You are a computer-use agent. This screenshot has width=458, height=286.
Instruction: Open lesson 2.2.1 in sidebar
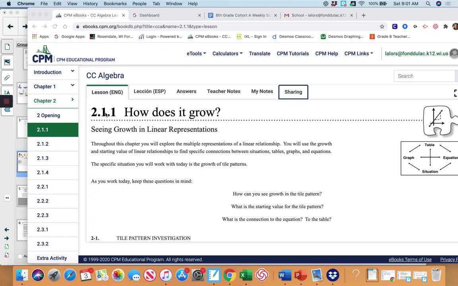[53, 187]
